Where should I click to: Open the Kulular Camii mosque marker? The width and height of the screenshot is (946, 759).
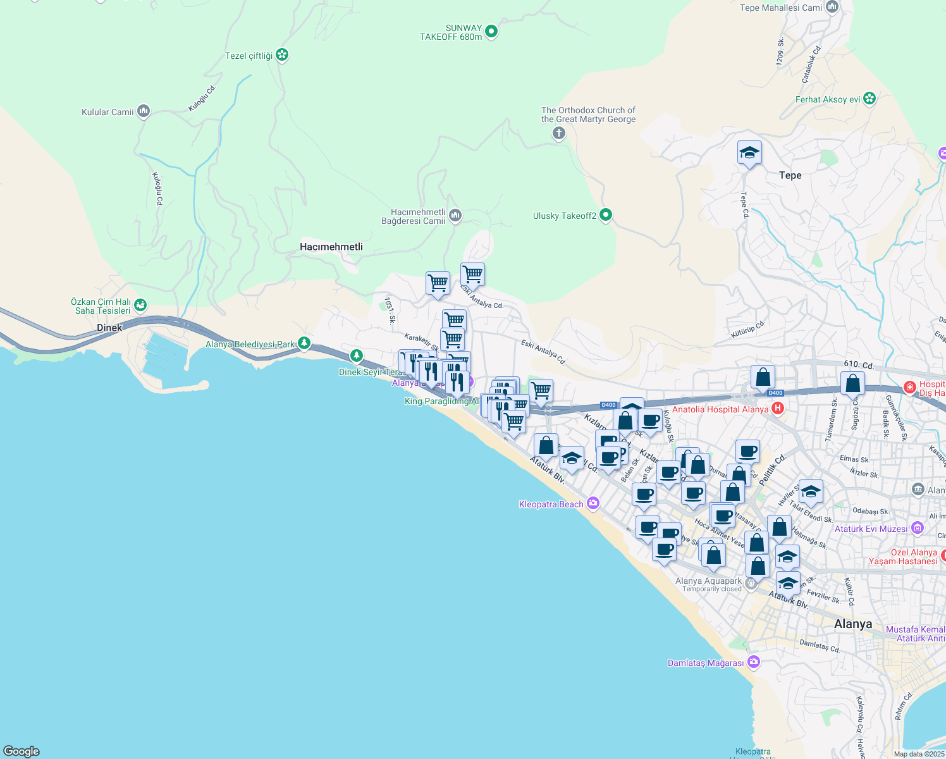coord(144,112)
